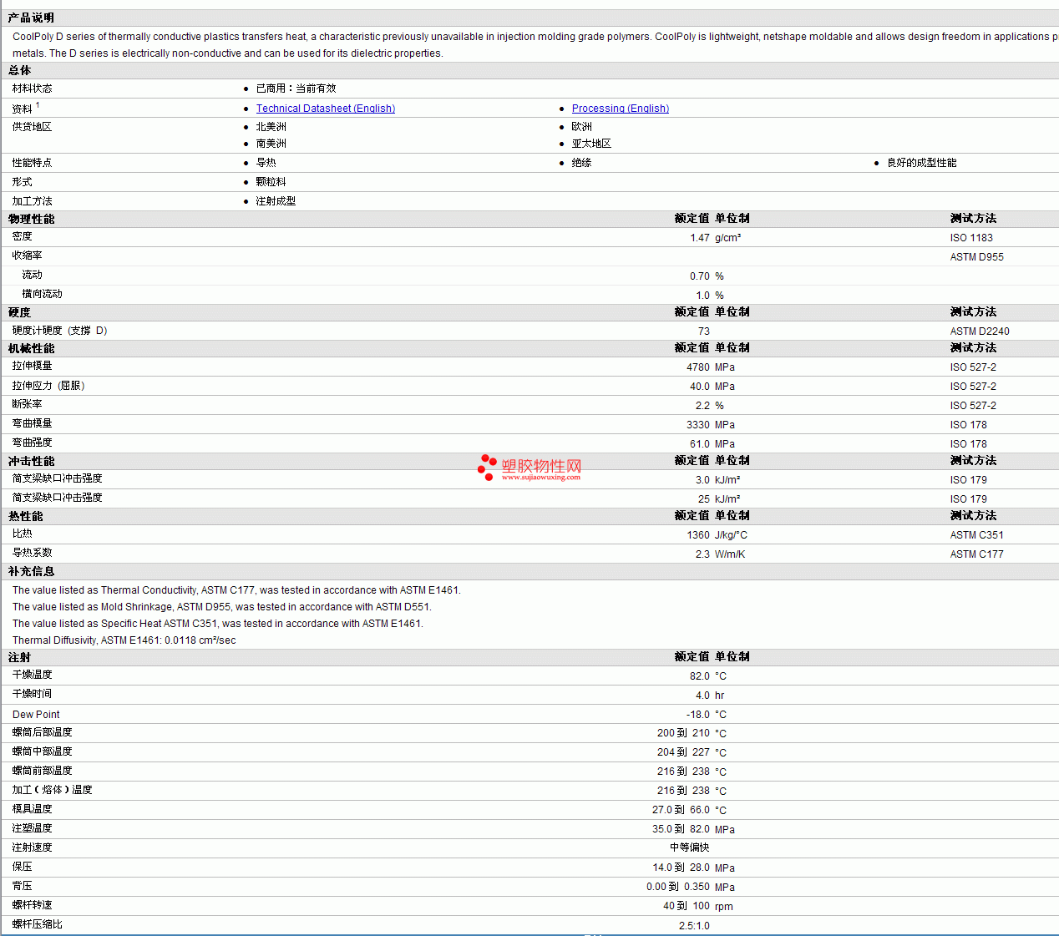The width and height of the screenshot is (1059, 936).
Task: Select the "良好的成型性能" feature entry
Action: pyautogui.click(x=922, y=163)
